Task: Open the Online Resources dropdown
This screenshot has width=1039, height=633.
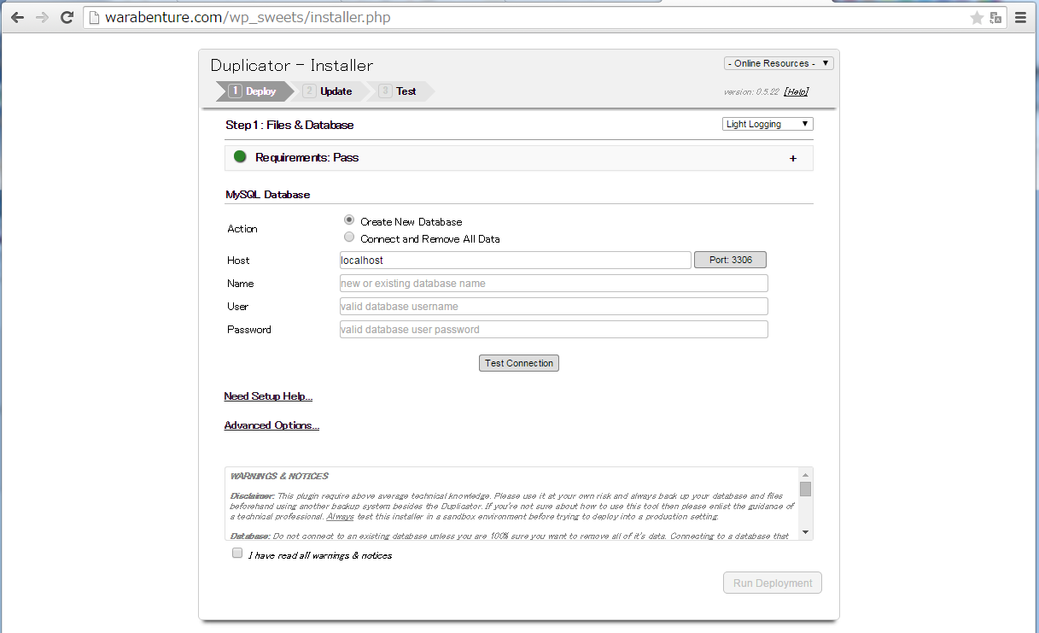Action: point(779,63)
